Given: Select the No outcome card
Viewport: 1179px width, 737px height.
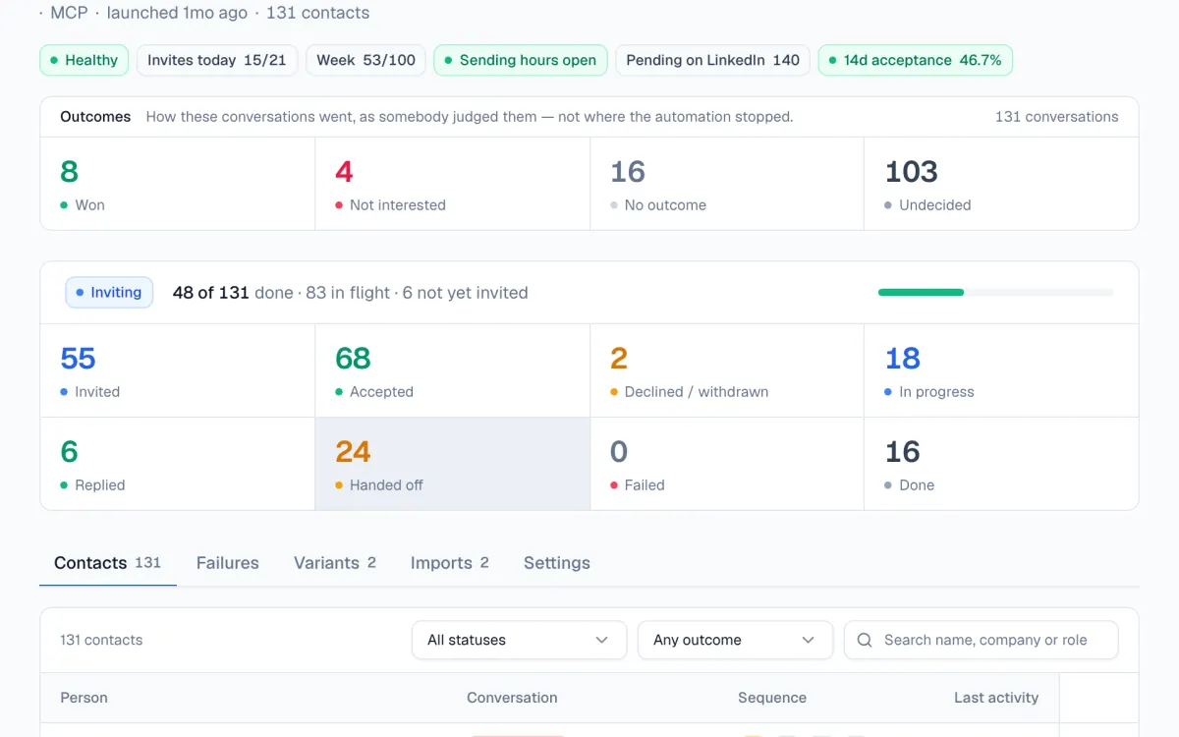Looking at the screenshot, I should (727, 184).
